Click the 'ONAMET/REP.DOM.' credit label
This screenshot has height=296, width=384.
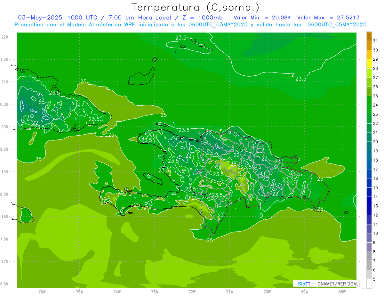click(338, 284)
